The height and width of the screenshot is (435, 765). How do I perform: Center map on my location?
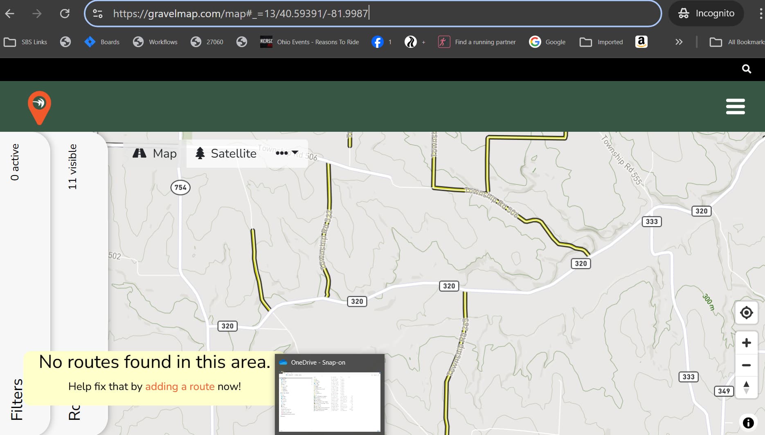coord(746,313)
